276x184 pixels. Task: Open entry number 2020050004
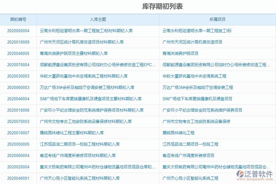(x=18, y=31)
